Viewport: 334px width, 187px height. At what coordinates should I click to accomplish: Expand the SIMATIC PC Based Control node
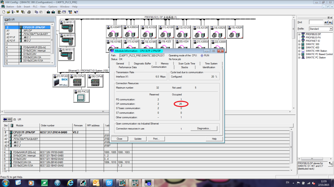pyautogui.click(x=299, y=55)
